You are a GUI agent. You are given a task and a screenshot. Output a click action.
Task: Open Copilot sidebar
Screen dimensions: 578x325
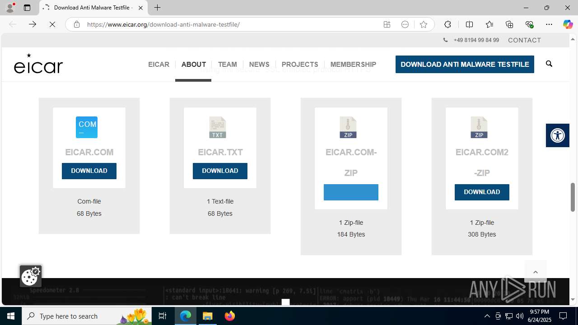pos(568,24)
